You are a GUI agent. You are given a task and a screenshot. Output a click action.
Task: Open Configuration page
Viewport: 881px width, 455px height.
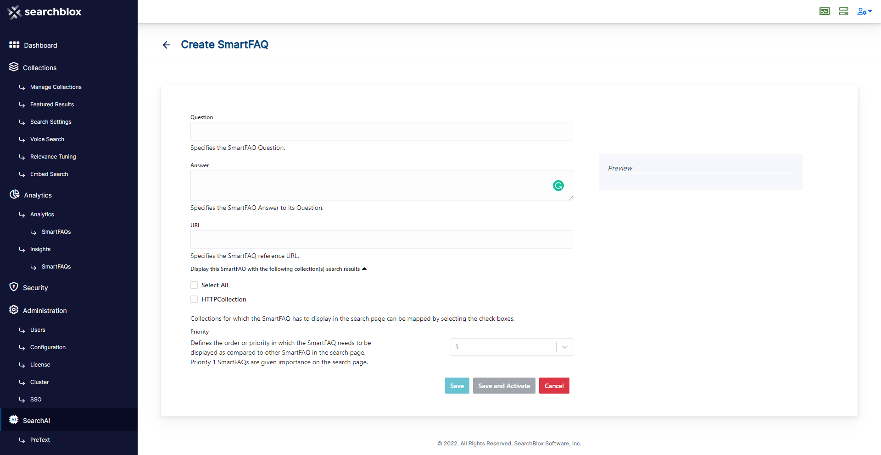48,347
